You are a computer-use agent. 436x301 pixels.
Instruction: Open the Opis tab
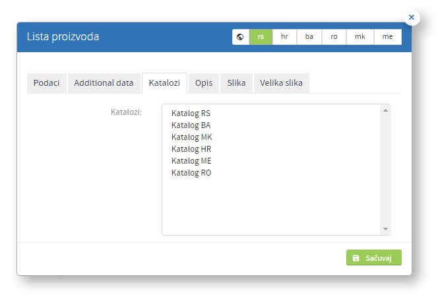pyautogui.click(x=204, y=83)
